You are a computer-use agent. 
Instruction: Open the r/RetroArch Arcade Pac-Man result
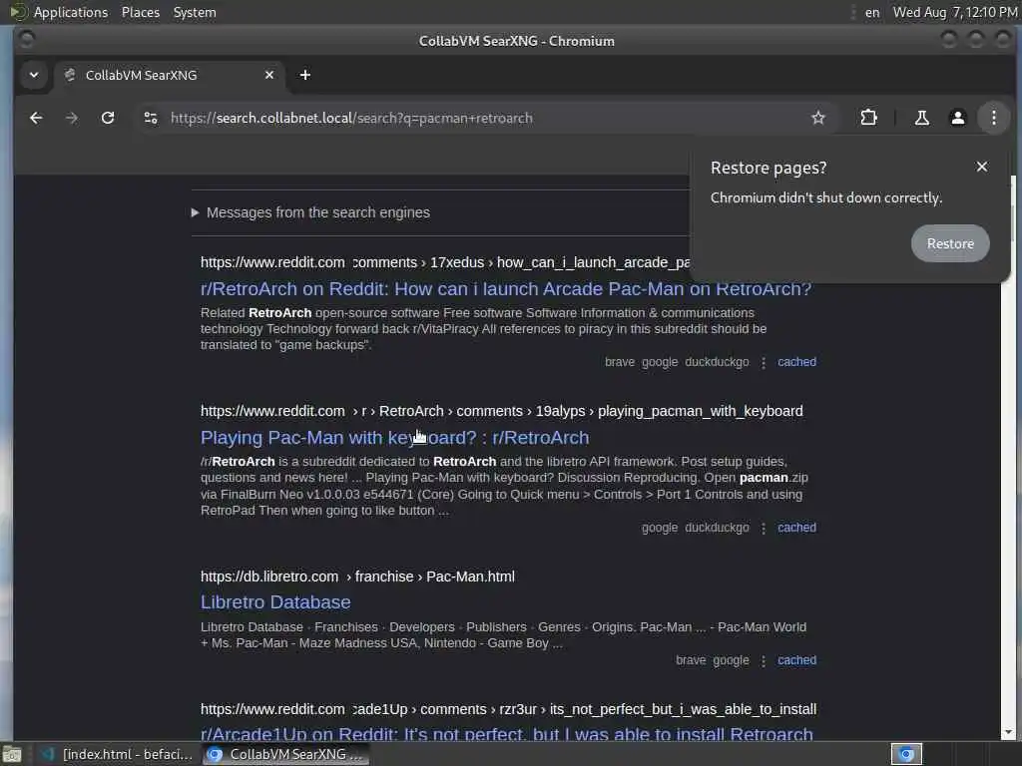coord(506,288)
